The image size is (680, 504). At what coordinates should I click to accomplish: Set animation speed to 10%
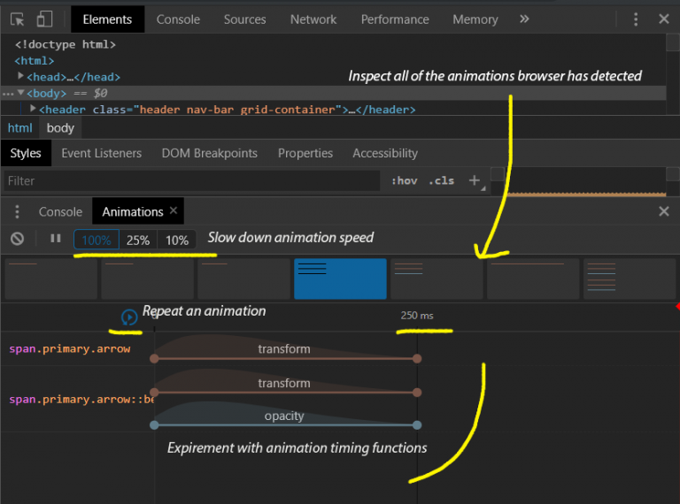click(x=177, y=240)
